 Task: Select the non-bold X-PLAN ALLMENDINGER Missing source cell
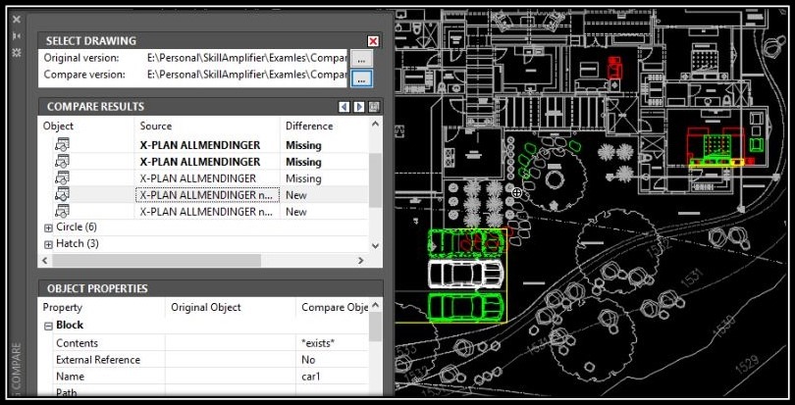(x=207, y=178)
